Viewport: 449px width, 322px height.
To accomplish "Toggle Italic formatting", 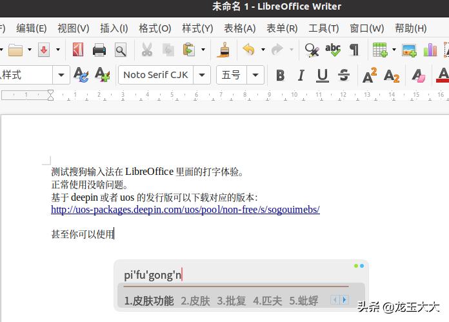I will pyautogui.click(x=301, y=75).
